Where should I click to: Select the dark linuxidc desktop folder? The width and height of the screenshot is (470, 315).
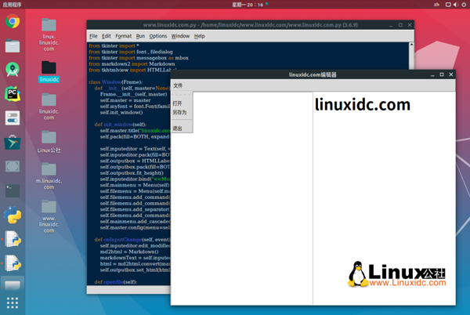point(49,71)
